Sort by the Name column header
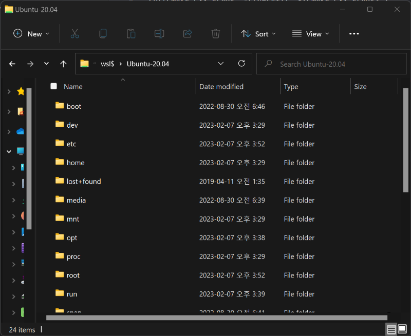Viewport: 411px width, 336px height. (x=73, y=87)
